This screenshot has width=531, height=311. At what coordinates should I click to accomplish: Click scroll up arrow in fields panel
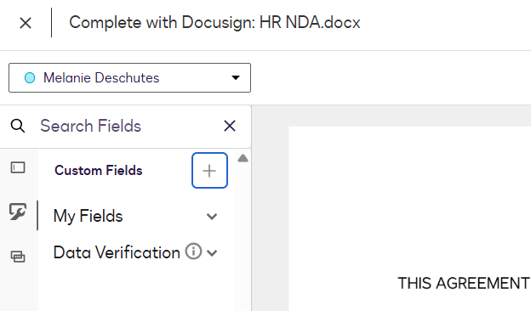(x=243, y=158)
